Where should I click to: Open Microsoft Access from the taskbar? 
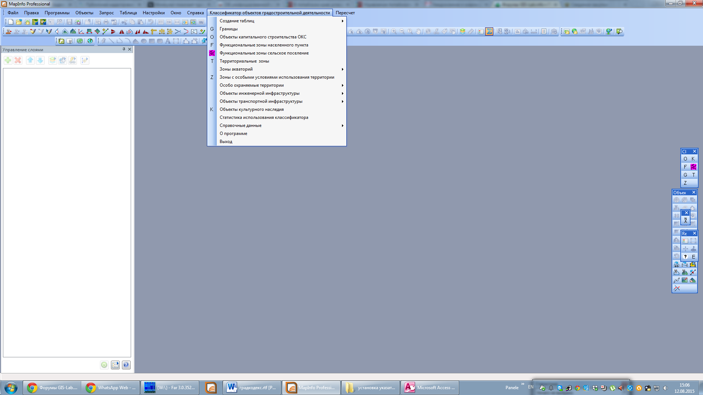click(429, 388)
